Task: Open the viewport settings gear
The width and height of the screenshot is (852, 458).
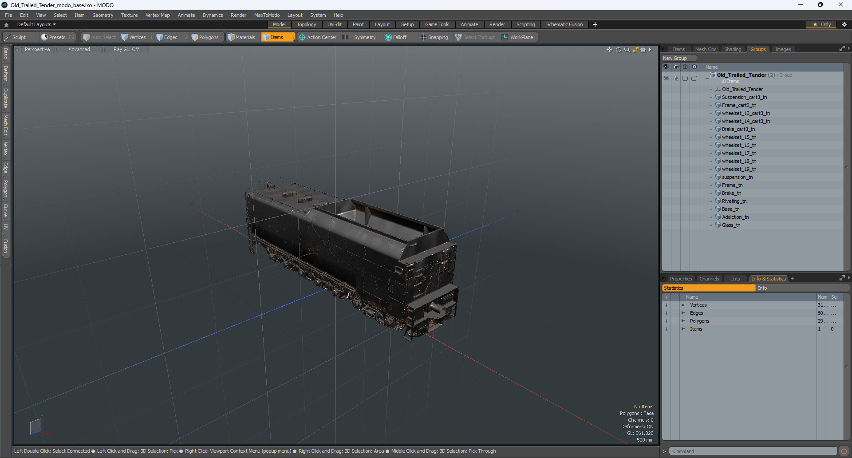Action: pyautogui.click(x=643, y=50)
